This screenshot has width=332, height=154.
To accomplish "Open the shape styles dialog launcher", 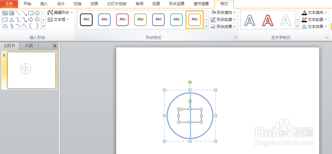I will click(235, 38).
